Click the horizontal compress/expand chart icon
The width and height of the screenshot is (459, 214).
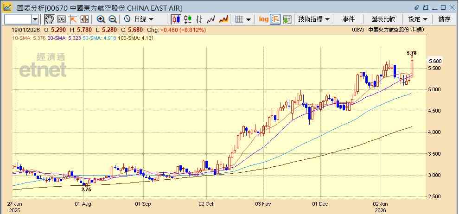(84, 19)
